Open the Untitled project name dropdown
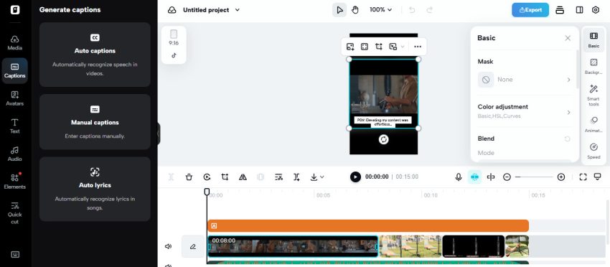The height and width of the screenshot is (267, 610). 211,10
